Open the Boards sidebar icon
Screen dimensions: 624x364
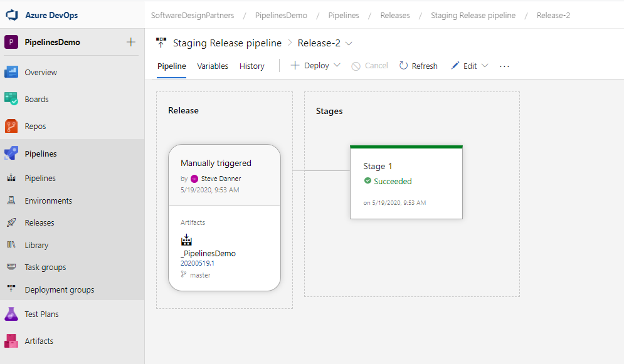(x=11, y=99)
